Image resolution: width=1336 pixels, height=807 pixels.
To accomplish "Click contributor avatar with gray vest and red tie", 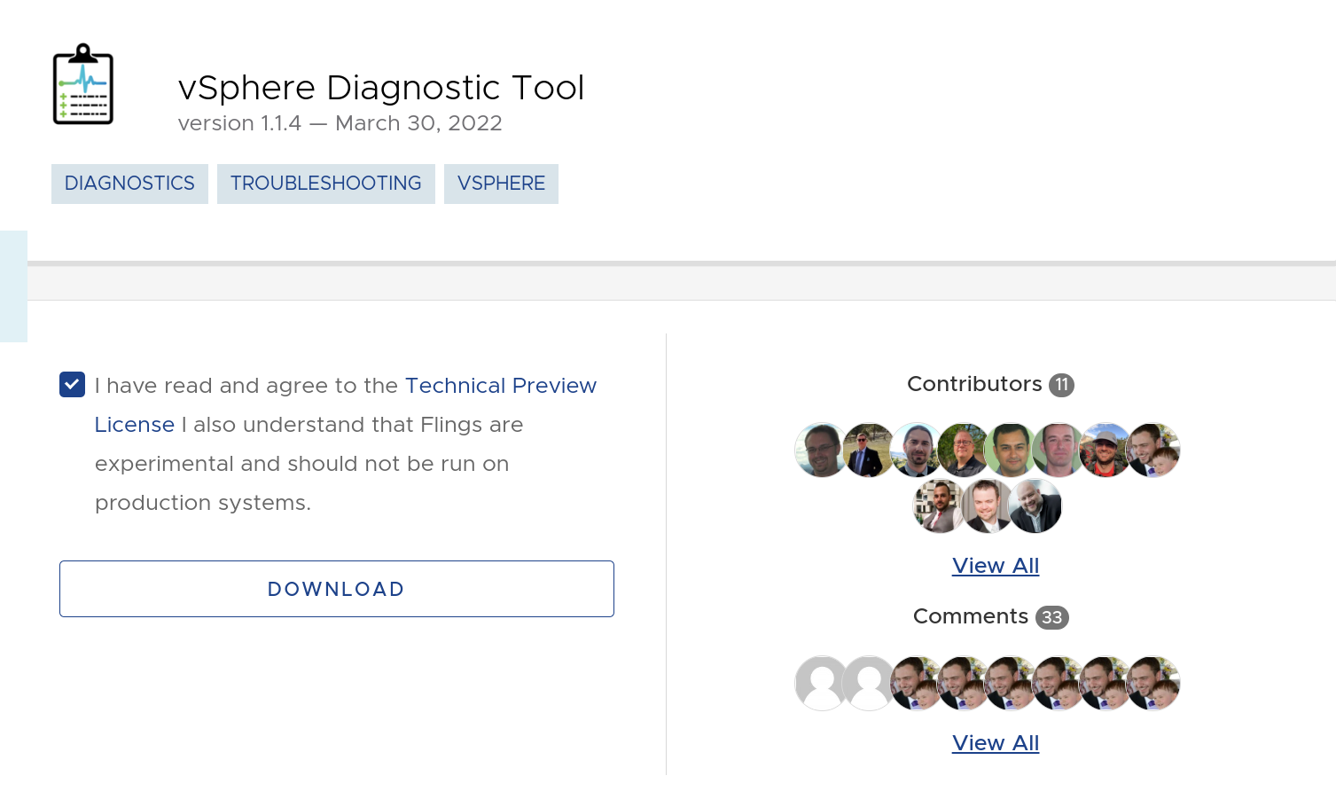I will [x=938, y=506].
